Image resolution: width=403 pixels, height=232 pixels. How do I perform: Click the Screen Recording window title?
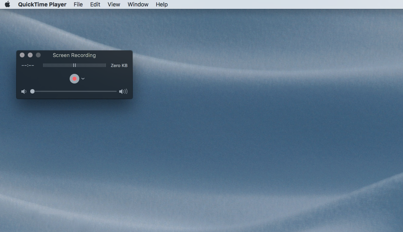pyautogui.click(x=74, y=55)
